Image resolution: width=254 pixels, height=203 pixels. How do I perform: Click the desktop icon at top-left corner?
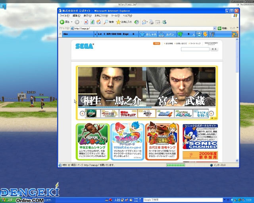(x=3, y=6)
